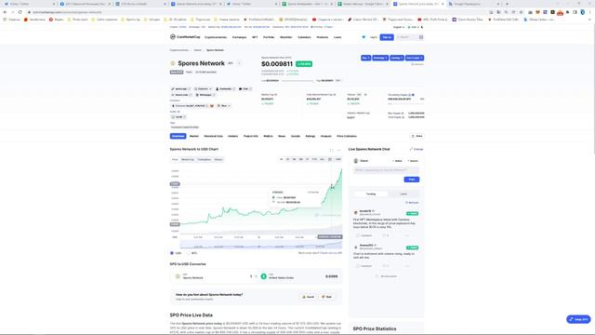
Task: Click the Post button in live chat
Action: (411, 180)
